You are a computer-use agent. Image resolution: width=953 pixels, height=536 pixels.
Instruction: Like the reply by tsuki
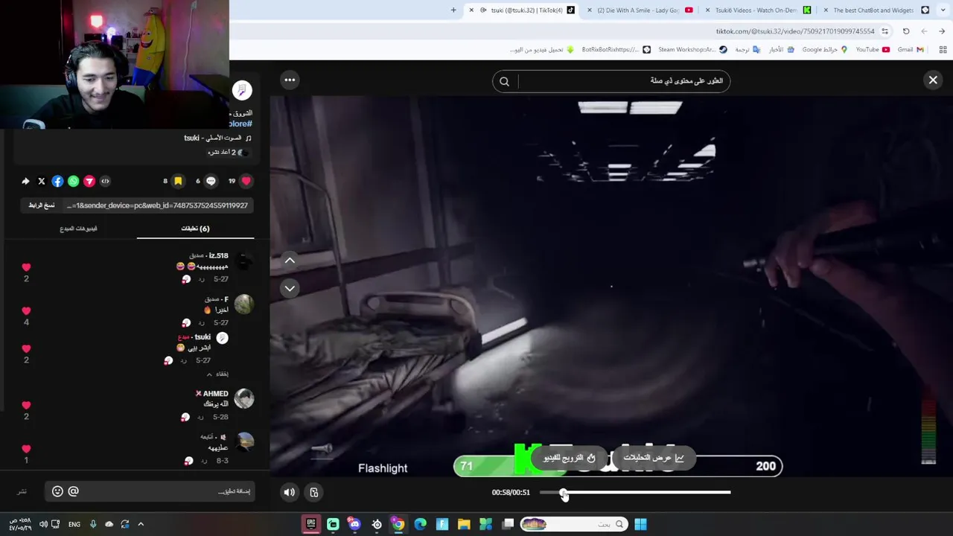[26, 348]
